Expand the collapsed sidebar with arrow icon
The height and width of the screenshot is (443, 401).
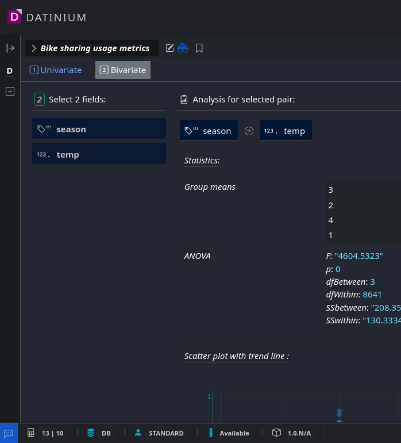10,48
